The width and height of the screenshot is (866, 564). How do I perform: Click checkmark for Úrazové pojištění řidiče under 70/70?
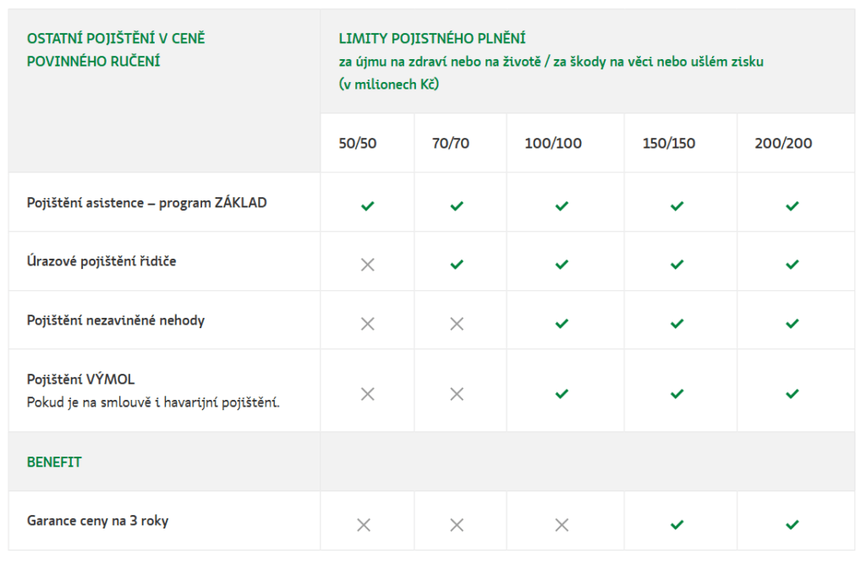[457, 265]
